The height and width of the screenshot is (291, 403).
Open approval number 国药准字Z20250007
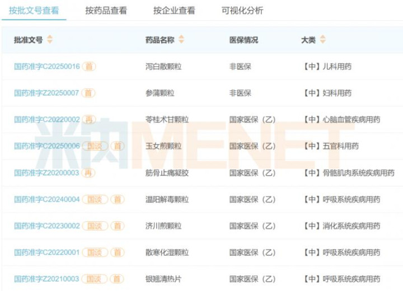46,93
